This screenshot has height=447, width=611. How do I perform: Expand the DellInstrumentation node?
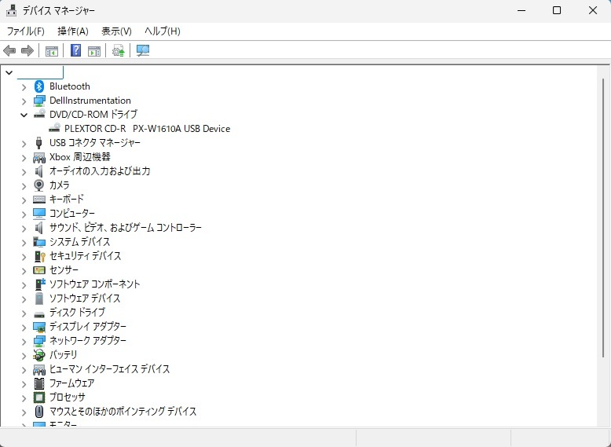(24, 101)
